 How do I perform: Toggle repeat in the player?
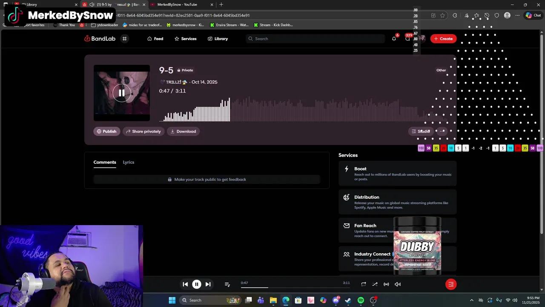364,284
